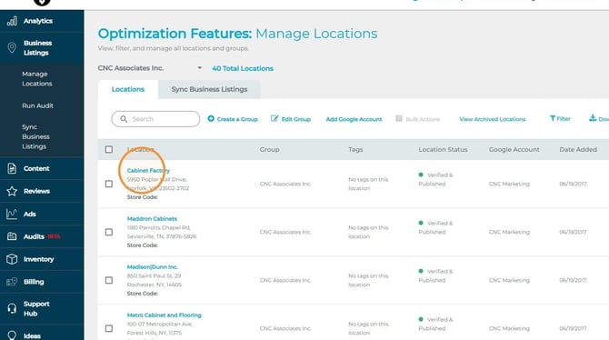The image size is (609, 340).
Task: Check the box for Cabinet Factory
Action: (x=109, y=184)
